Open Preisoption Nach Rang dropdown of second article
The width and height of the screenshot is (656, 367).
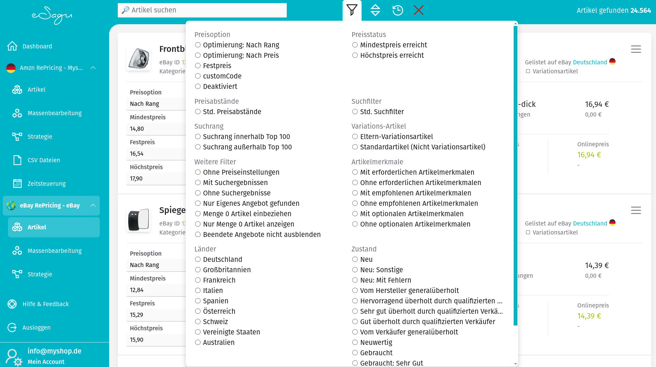click(156, 265)
